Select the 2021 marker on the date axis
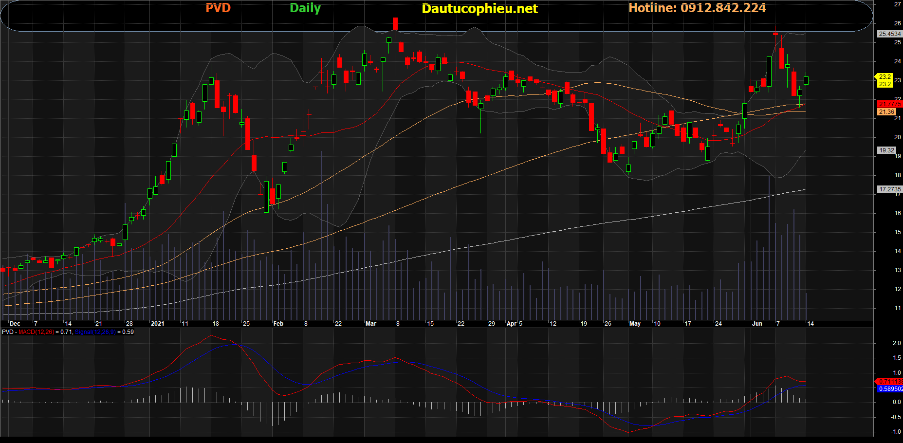This screenshot has width=903, height=443. coord(157,324)
